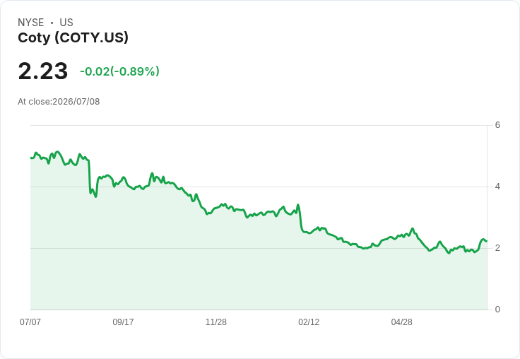Click the 2 y-axis price label
The width and height of the screenshot is (520, 359).
coord(497,248)
